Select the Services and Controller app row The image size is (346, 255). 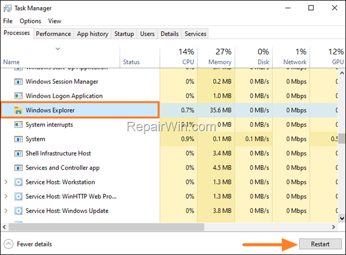(x=169, y=168)
